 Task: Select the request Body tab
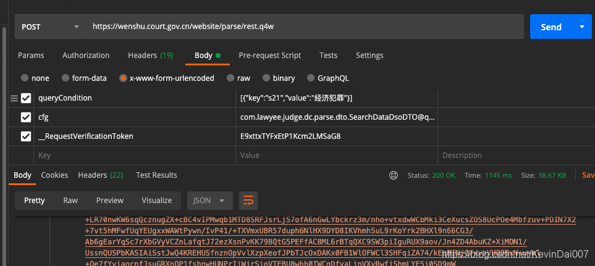(x=207, y=56)
